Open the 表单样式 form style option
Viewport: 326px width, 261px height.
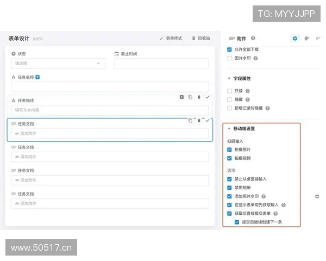pyautogui.click(x=171, y=38)
